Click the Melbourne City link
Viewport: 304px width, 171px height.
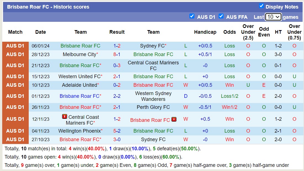pyautogui.click(x=79, y=54)
